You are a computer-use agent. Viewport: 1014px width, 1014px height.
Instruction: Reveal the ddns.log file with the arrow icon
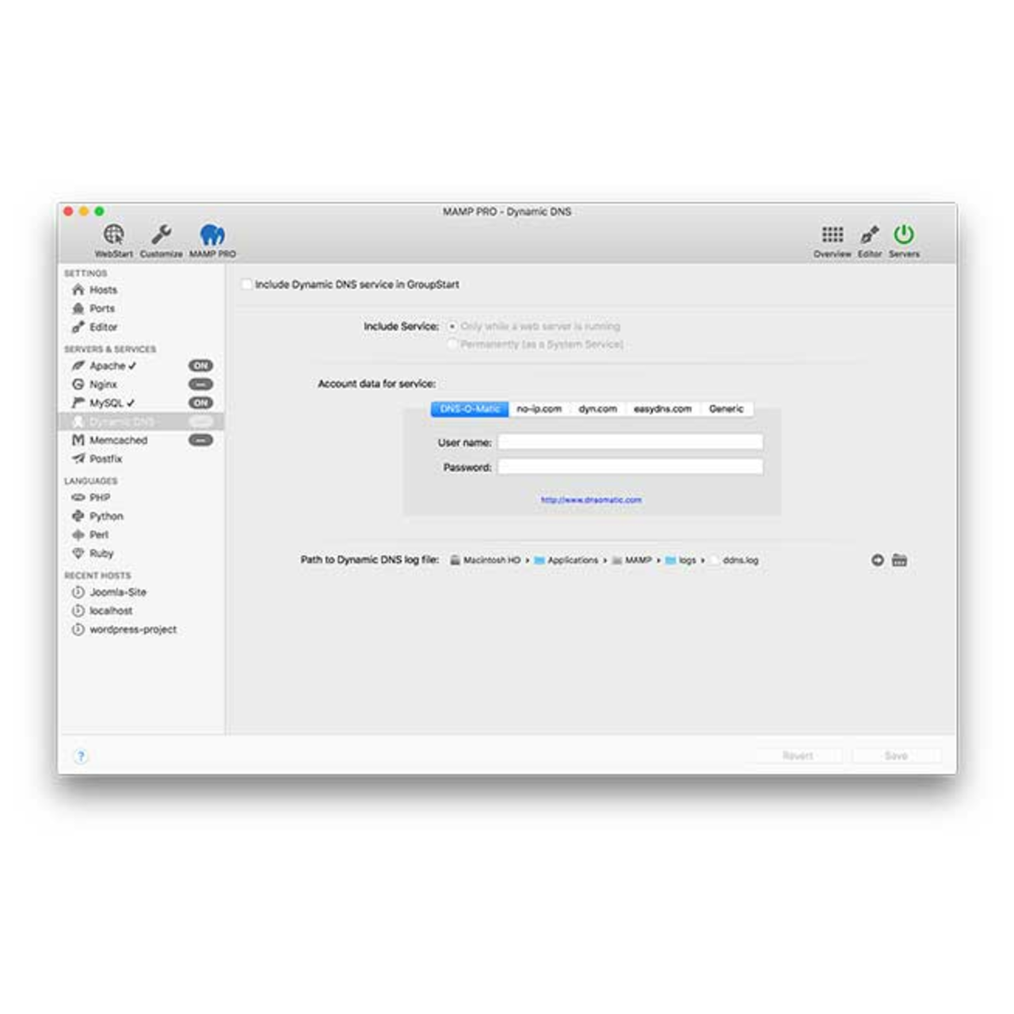pos(877,560)
